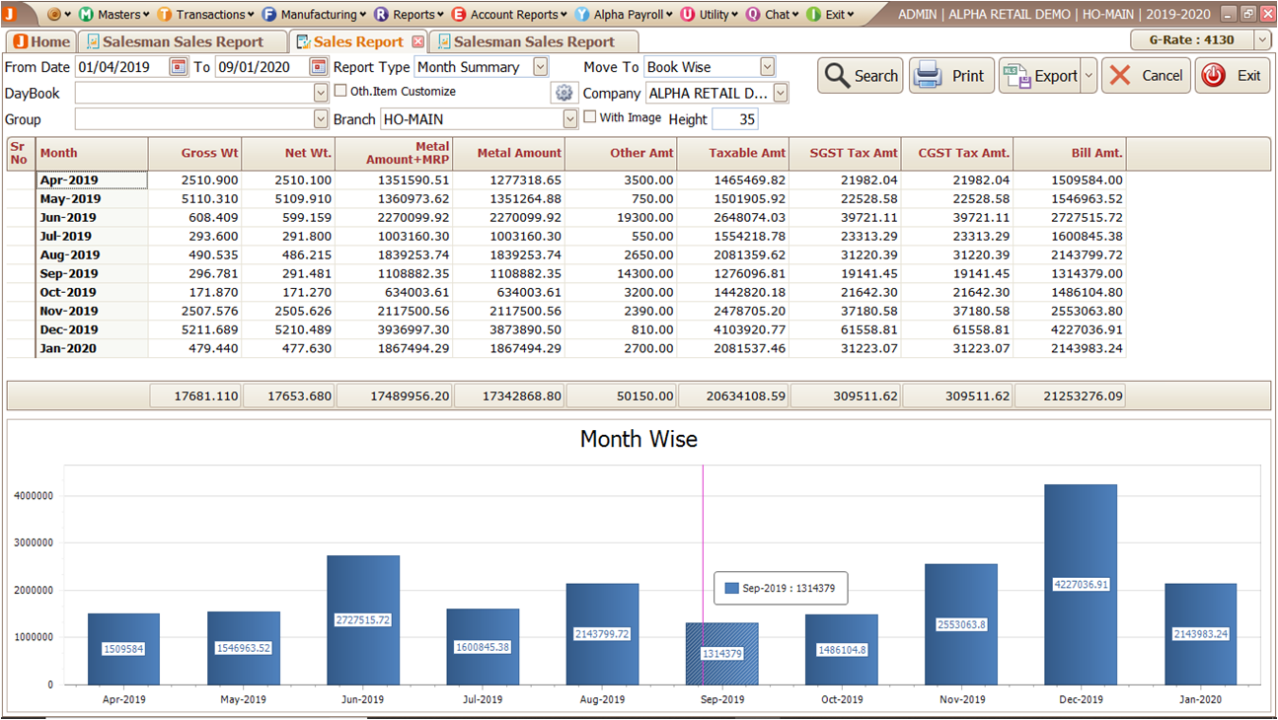Viewport: 1278px width, 720px height.
Task: Sort by the Gross Wt column header
Action: click(194, 153)
